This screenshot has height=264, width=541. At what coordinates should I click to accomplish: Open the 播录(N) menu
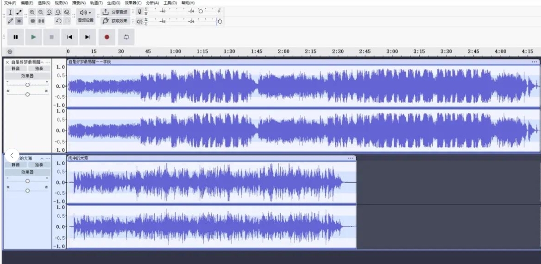[x=79, y=3]
